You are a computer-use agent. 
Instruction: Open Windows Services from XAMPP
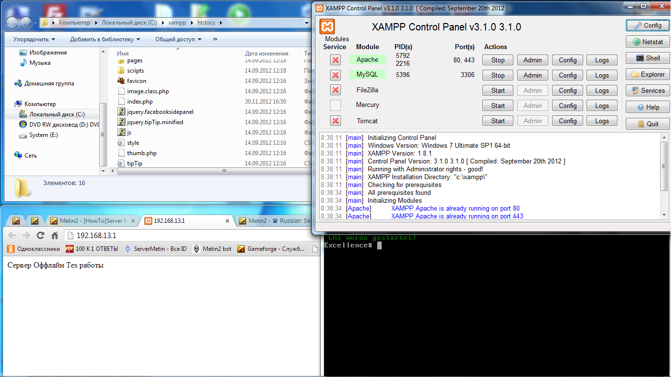point(647,90)
